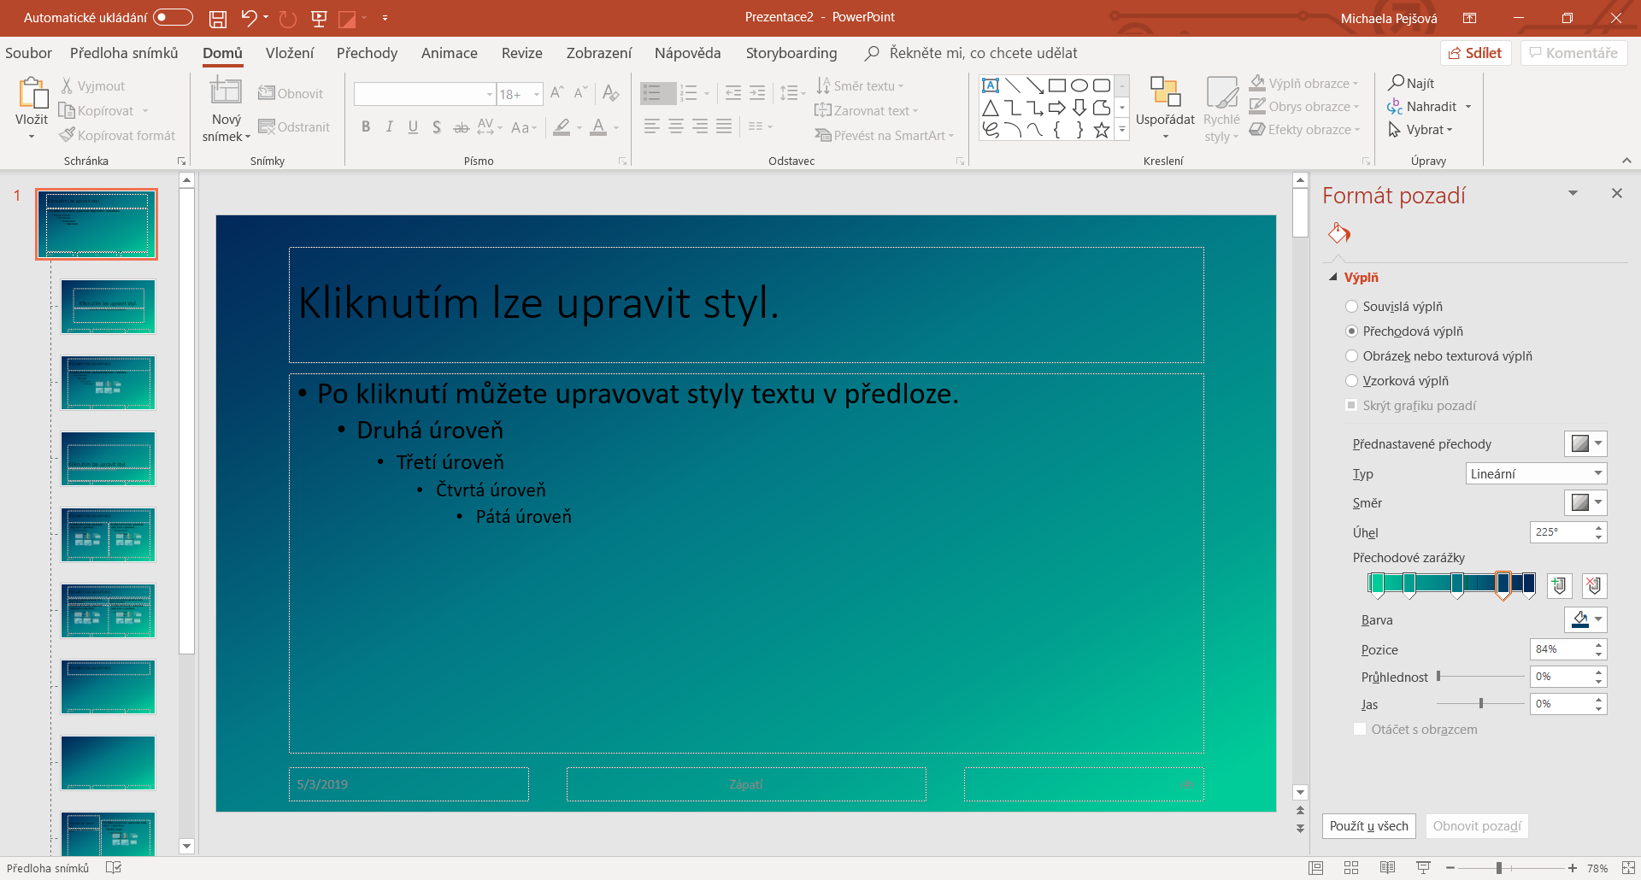Select the Souvislá výplň radio option
The width and height of the screenshot is (1641, 880).
pos(1351,307)
